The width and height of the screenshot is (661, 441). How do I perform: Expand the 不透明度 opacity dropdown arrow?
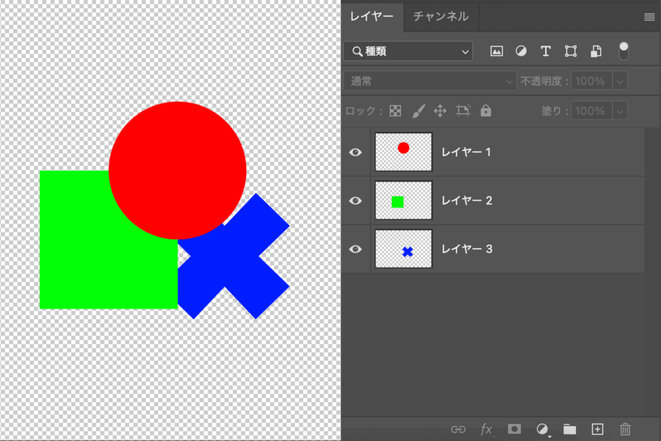tap(620, 81)
